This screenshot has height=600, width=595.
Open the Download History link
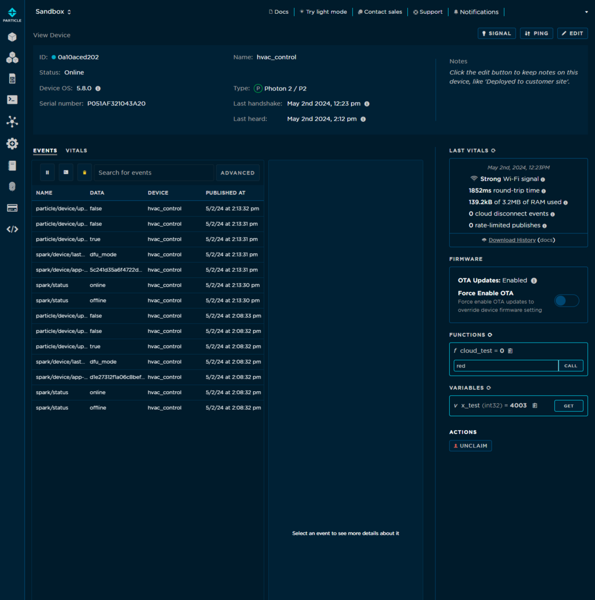(512, 240)
